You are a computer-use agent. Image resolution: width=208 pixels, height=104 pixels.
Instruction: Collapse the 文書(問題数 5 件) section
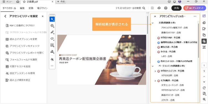tap(153, 23)
